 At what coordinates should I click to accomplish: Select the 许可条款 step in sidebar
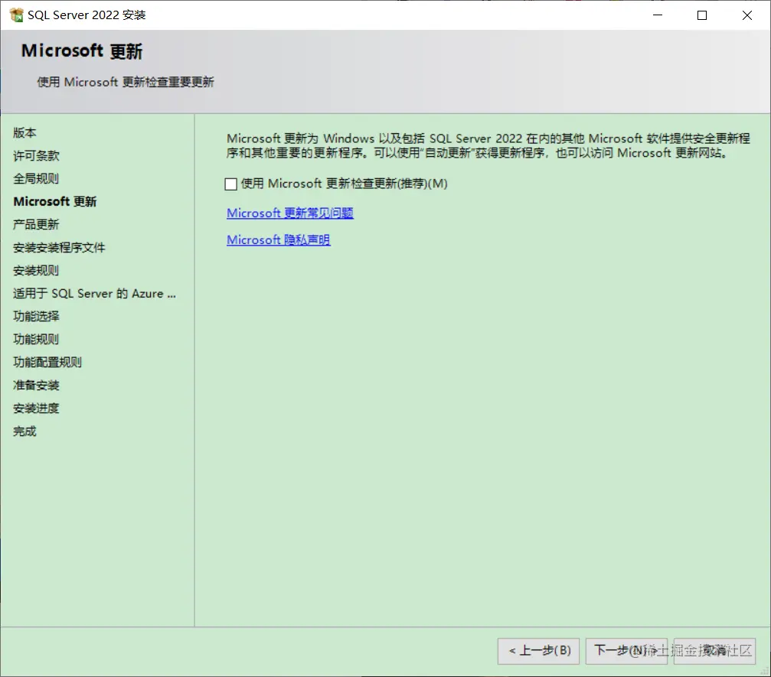pos(36,156)
